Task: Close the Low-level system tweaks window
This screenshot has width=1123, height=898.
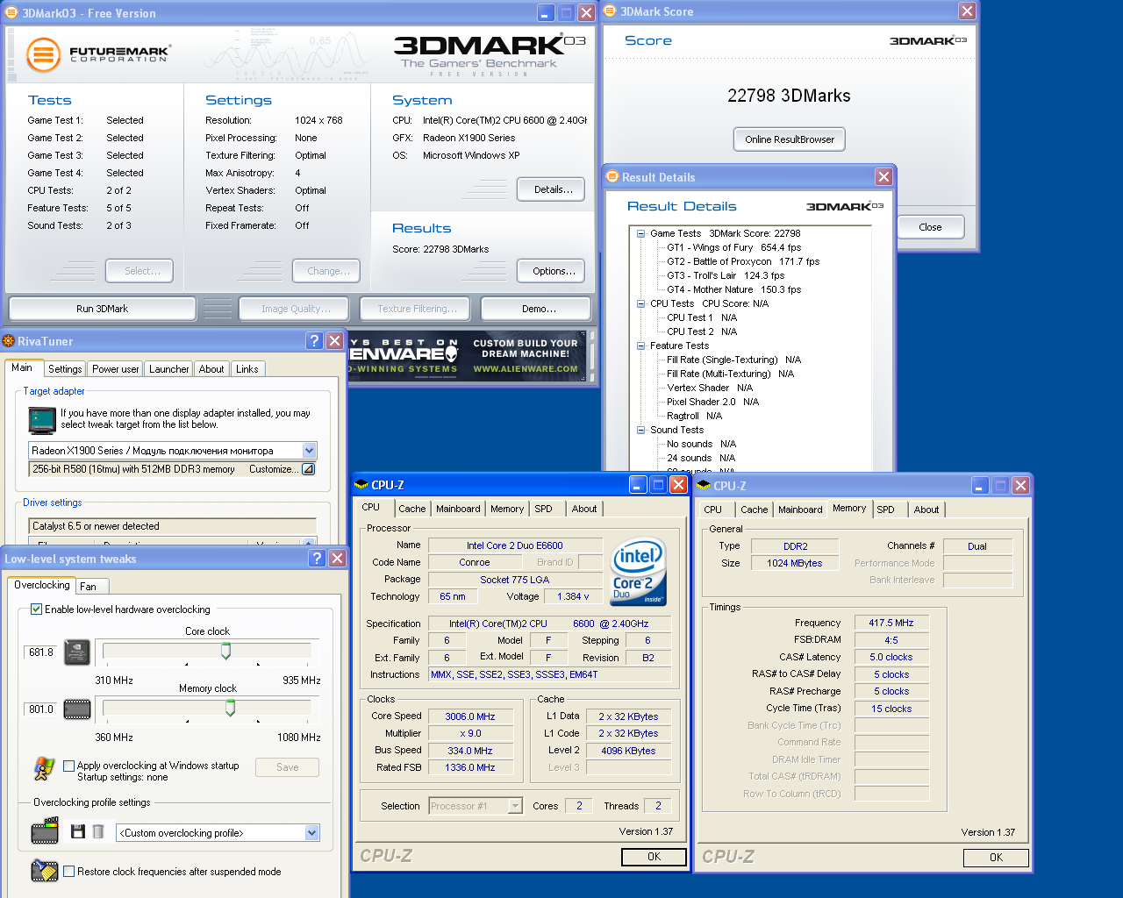Action: click(337, 559)
